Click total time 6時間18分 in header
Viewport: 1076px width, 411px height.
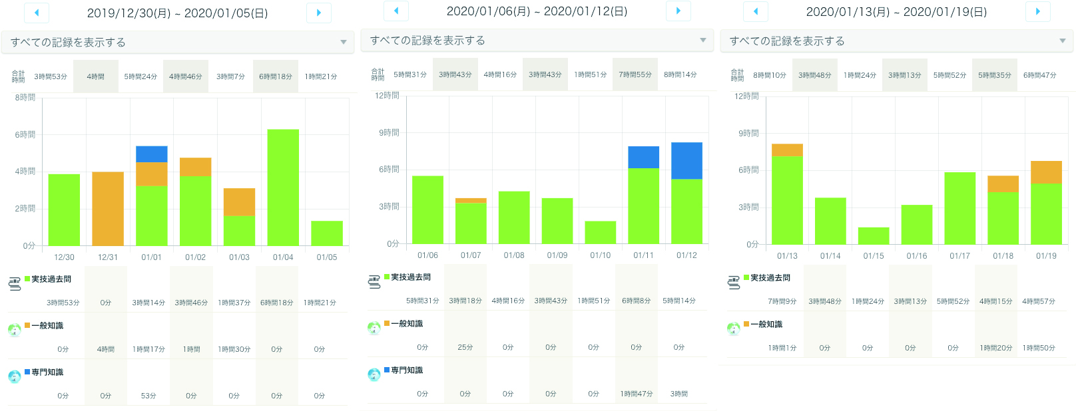point(276,76)
